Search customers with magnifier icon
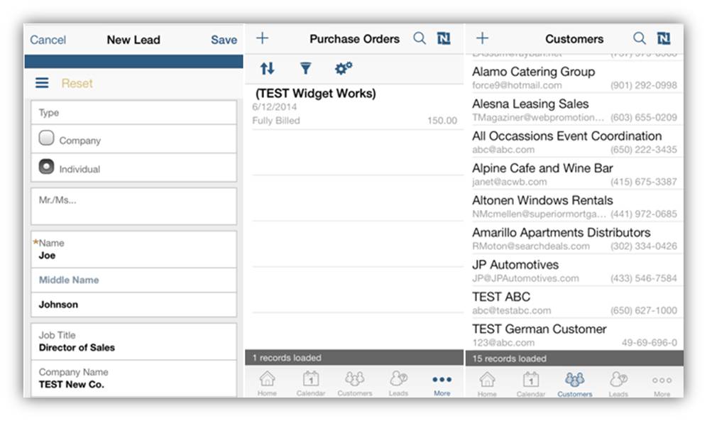Screen dimensions: 707x421 (640, 38)
